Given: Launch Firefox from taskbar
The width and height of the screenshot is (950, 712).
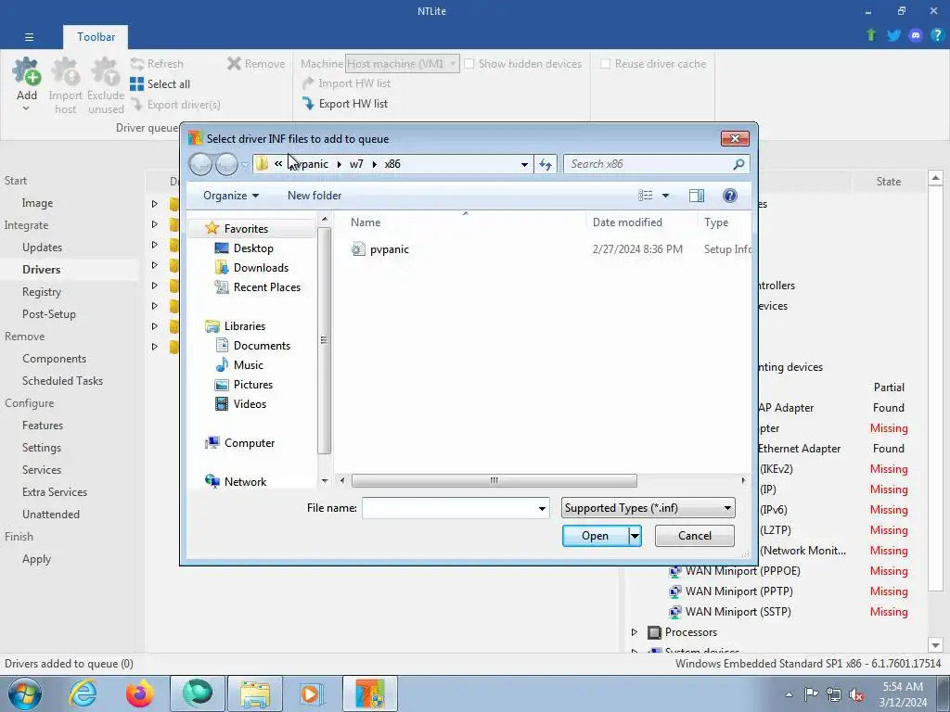Looking at the screenshot, I should tap(139, 693).
